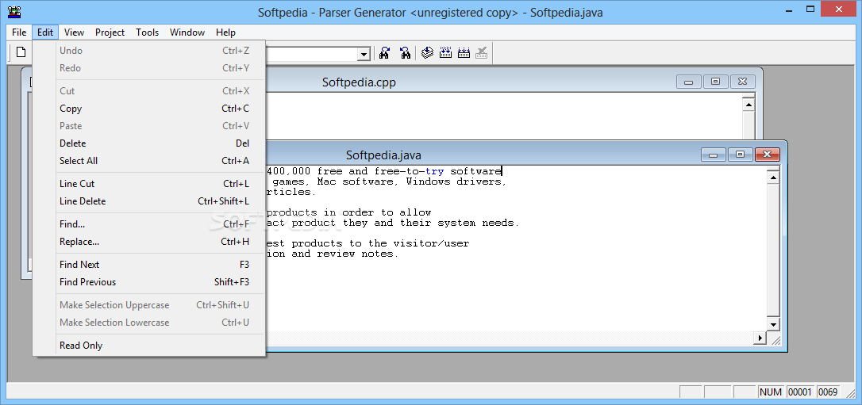This screenshot has height=405, width=862.
Task: Click the Compile File stacked-pages toolbar icon
Action: (x=427, y=52)
